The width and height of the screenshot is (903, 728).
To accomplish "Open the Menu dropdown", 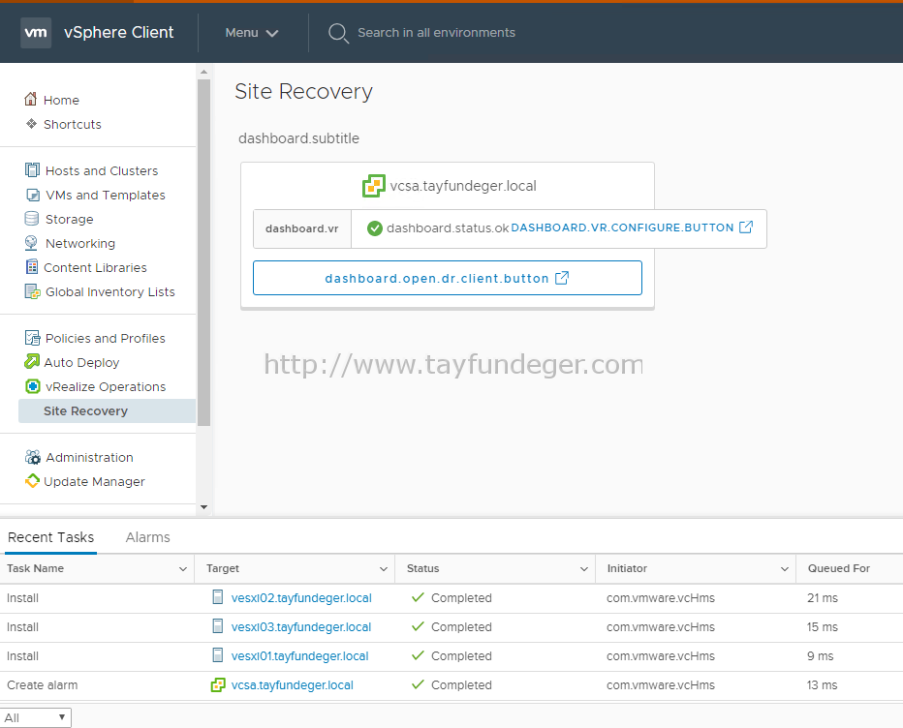I will coord(252,33).
